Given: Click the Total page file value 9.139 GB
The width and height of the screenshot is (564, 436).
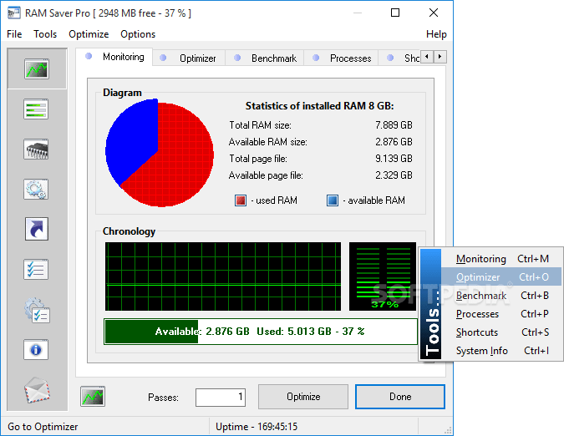Looking at the screenshot, I should click(x=394, y=159).
